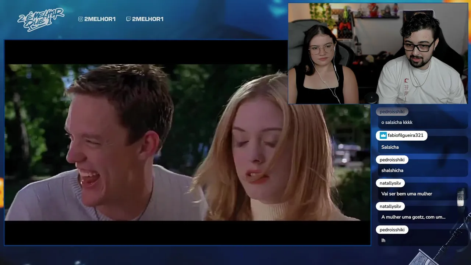The image size is (471, 265).
Task: Open the pedroisshiki tag above 'Ih'
Action: pos(392,230)
